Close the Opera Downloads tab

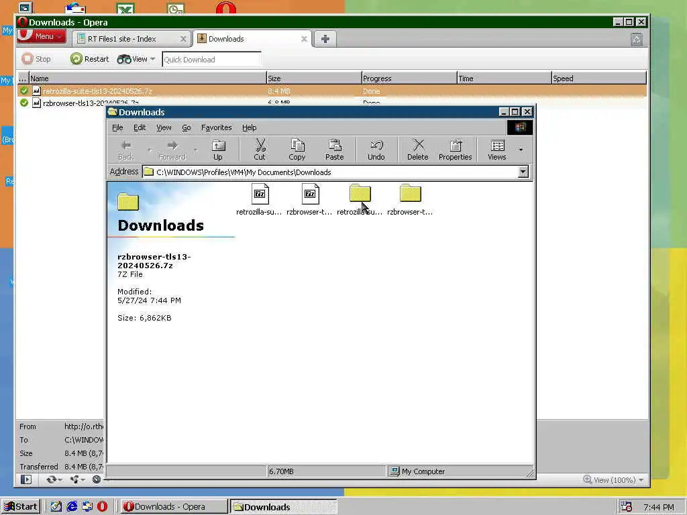click(x=304, y=39)
